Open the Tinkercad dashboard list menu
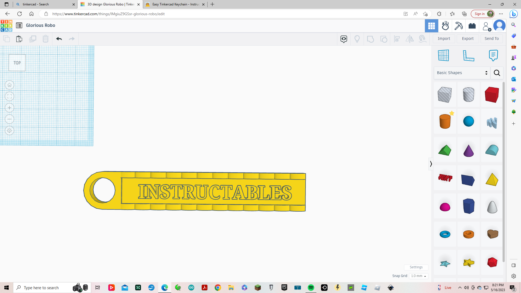The width and height of the screenshot is (521, 293). [x=19, y=25]
